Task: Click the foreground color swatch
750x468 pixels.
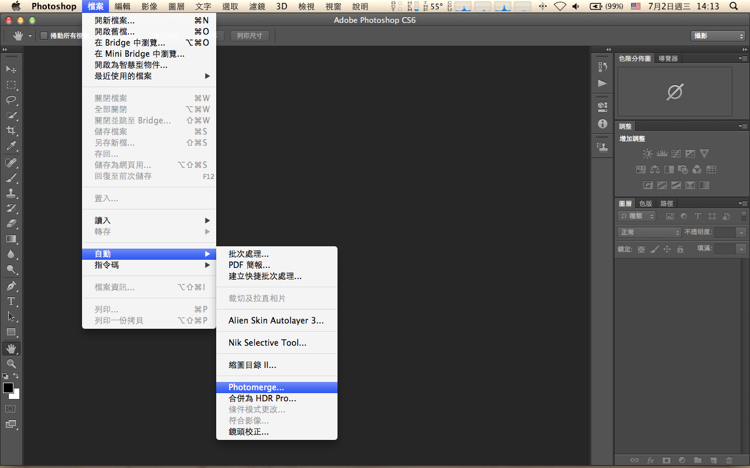Action: tap(8, 388)
